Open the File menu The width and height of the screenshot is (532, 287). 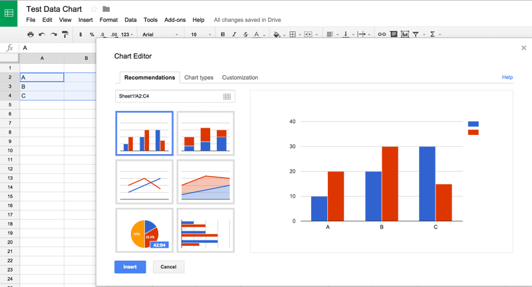31,20
